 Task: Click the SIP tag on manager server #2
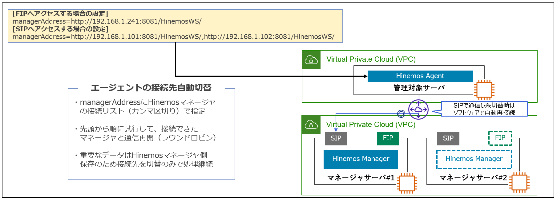tap(448, 138)
